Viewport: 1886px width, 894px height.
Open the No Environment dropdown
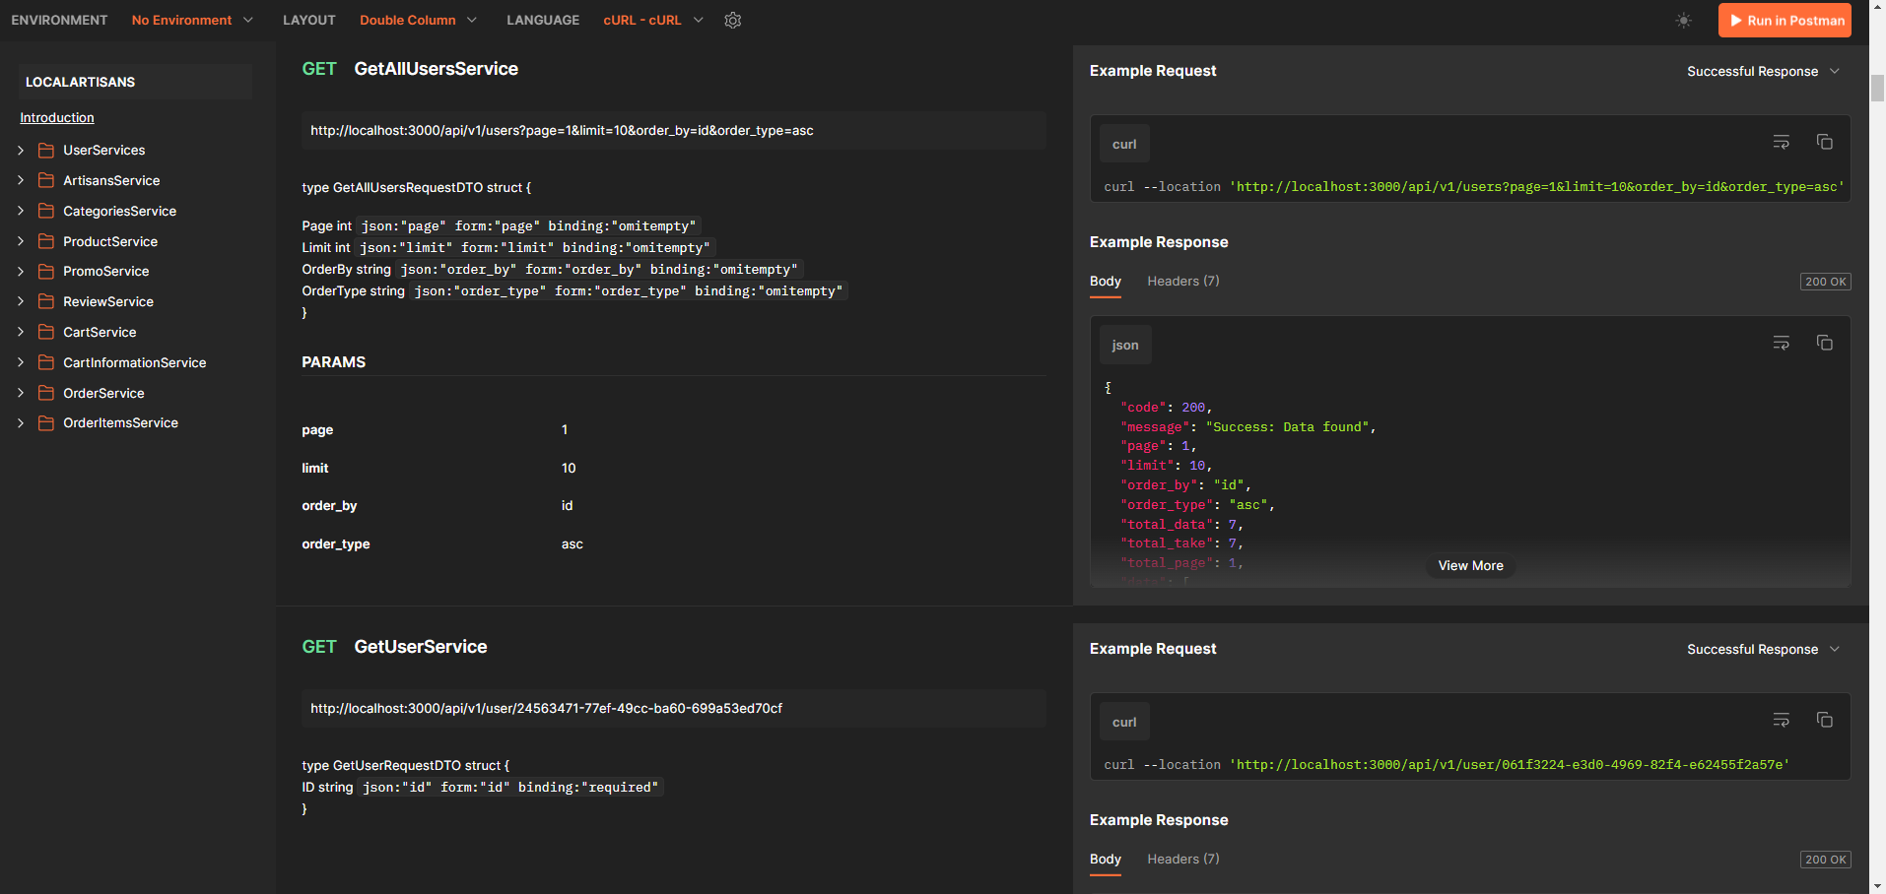[192, 20]
